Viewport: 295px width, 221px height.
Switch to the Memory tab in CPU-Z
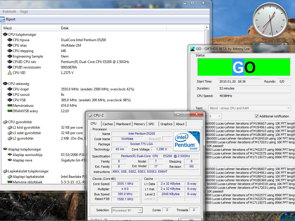139,124
